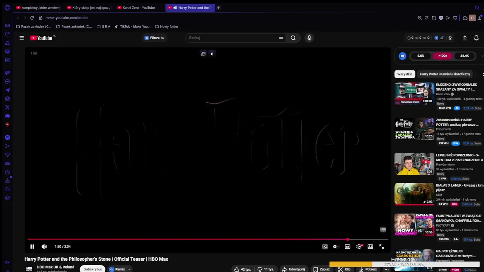This screenshot has height=272, width=484.
Task: Open pop-out overlay button atop the video
Action: tap(203, 54)
